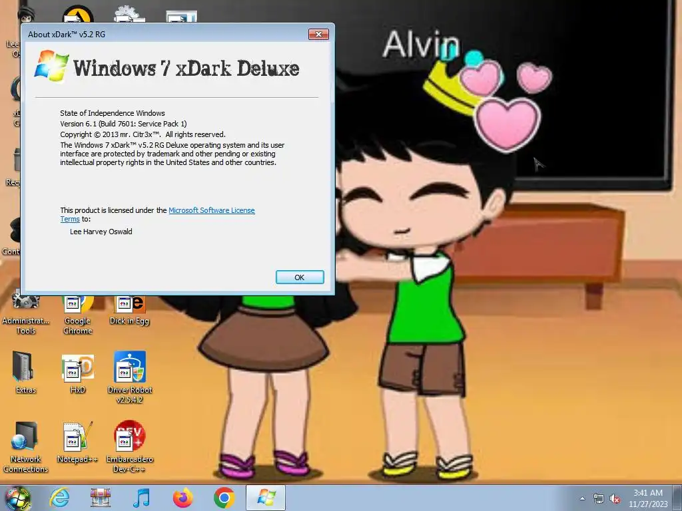The image size is (682, 511).
Task: Click the 'Version 6.1 (Build 7601: Service Pack 1)' text
Action: pyautogui.click(x=123, y=124)
